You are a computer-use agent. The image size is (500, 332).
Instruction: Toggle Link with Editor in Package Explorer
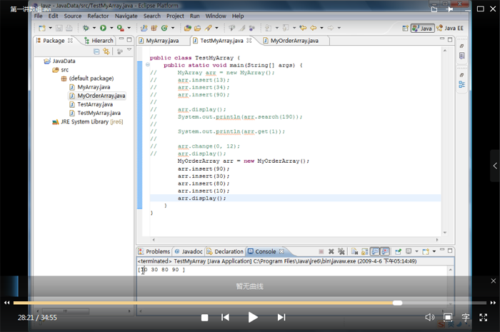pos(106,51)
